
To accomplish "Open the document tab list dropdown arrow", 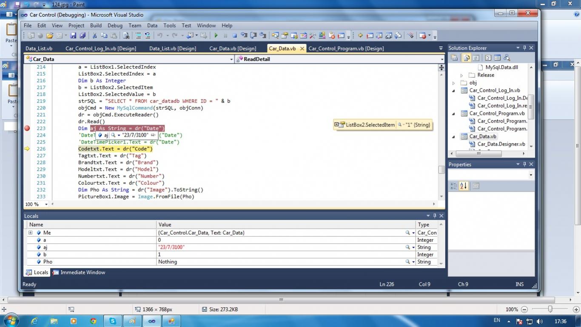I will coord(441,49).
